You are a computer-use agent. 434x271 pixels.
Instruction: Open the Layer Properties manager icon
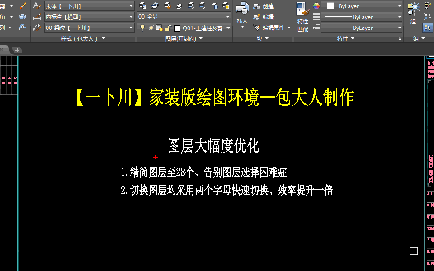pyautogui.click(x=142, y=5)
